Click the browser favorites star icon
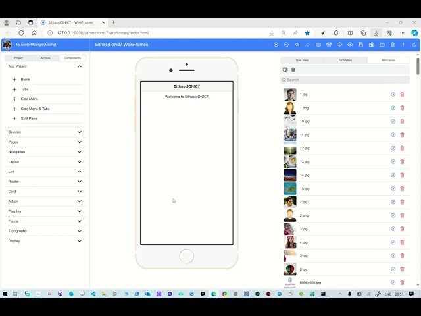The image size is (421, 316). click(307, 33)
